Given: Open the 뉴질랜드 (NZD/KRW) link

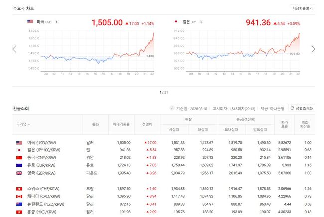Looking at the screenshot, I should pyautogui.click(x=45, y=204).
